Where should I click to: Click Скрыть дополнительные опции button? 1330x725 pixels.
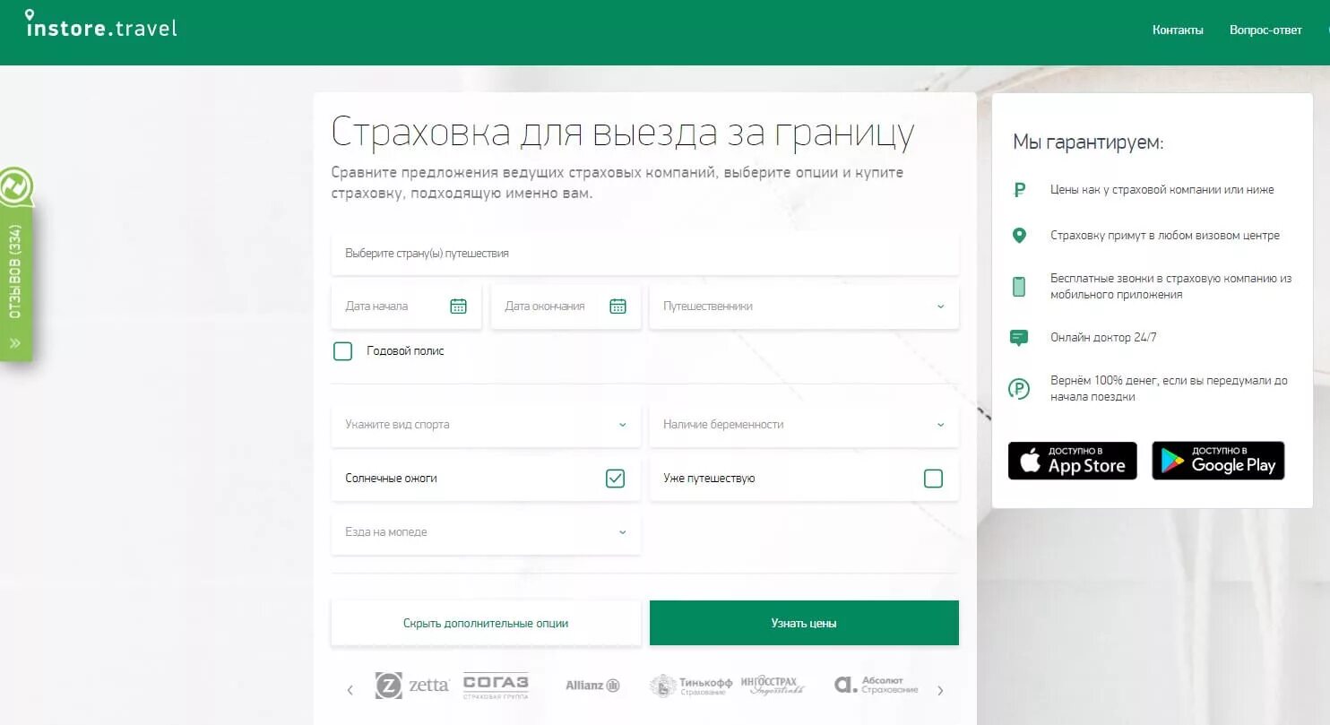point(486,623)
